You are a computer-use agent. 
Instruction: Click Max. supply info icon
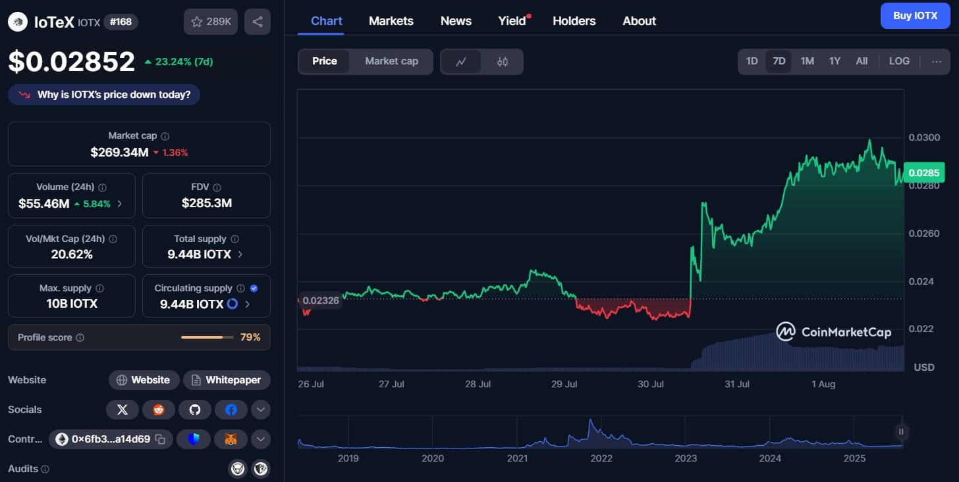[99, 289]
